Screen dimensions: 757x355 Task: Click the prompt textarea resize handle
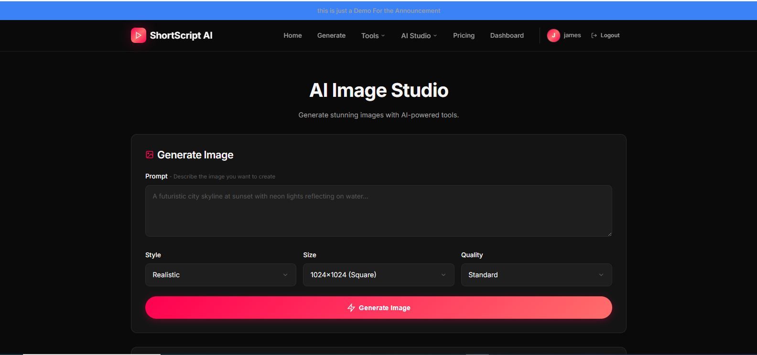click(x=609, y=234)
